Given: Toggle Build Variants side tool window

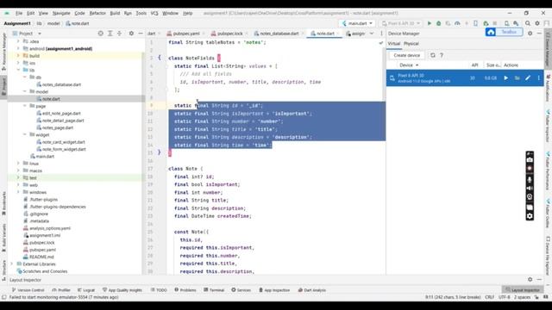Looking at the screenshot, I should point(3,238).
